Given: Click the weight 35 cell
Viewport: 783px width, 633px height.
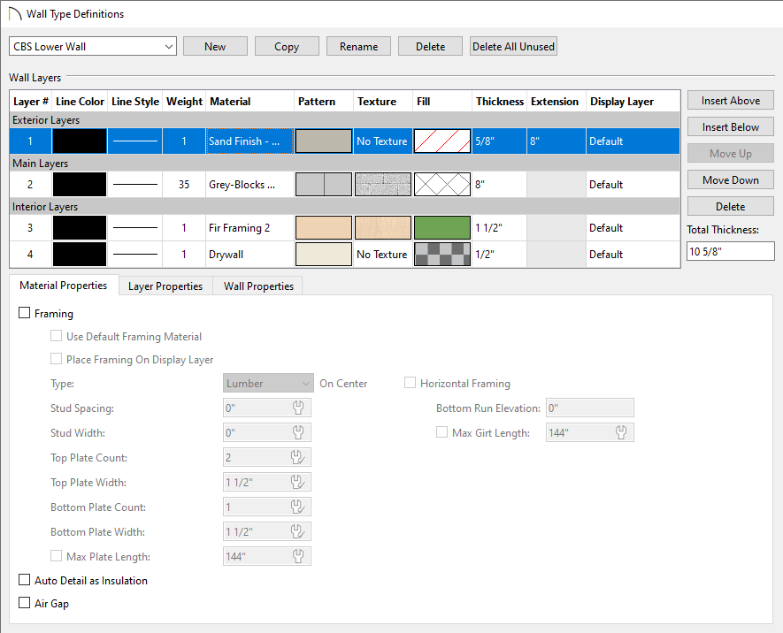Looking at the screenshot, I should pos(184,185).
